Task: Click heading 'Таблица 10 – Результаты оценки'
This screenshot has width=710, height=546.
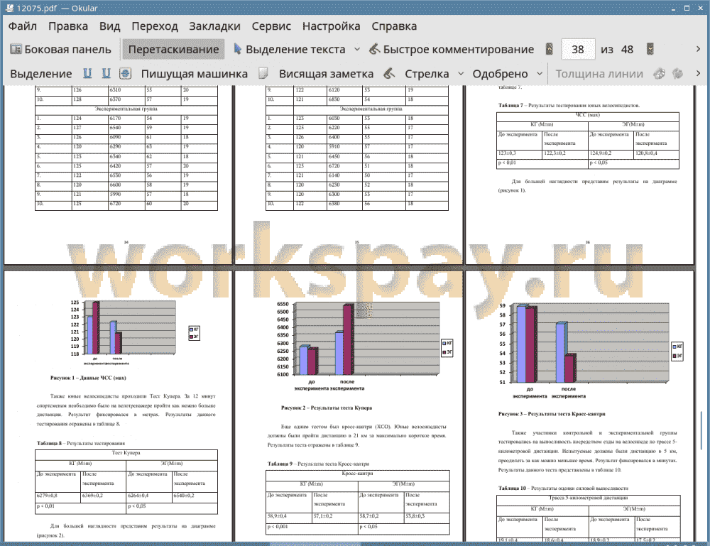Action: tap(563, 488)
